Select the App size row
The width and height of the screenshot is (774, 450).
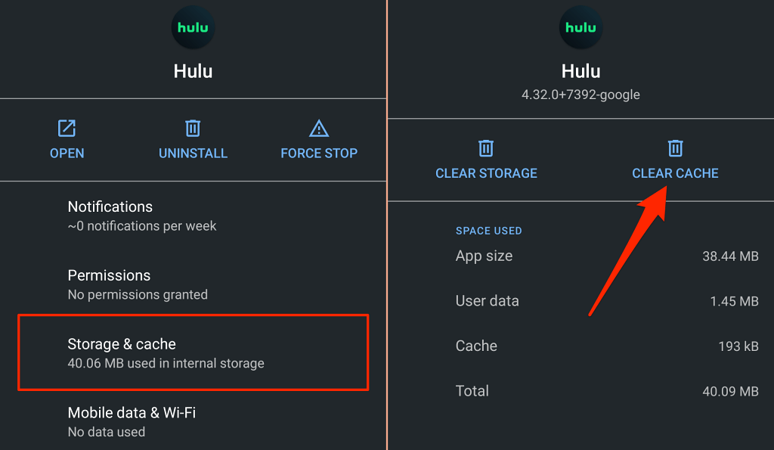point(606,256)
